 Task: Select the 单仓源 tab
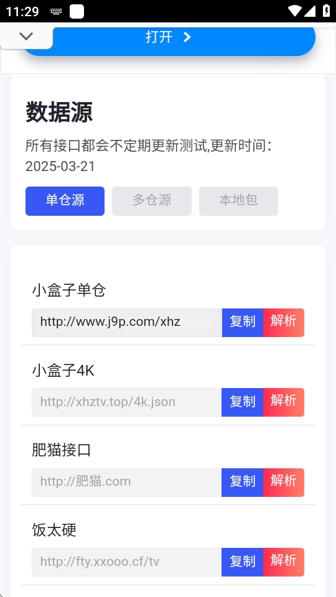[65, 201]
